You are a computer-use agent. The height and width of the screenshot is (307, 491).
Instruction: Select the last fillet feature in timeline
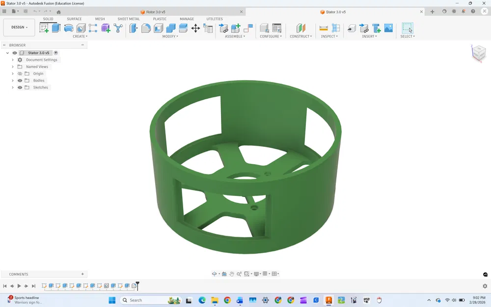pos(134,286)
